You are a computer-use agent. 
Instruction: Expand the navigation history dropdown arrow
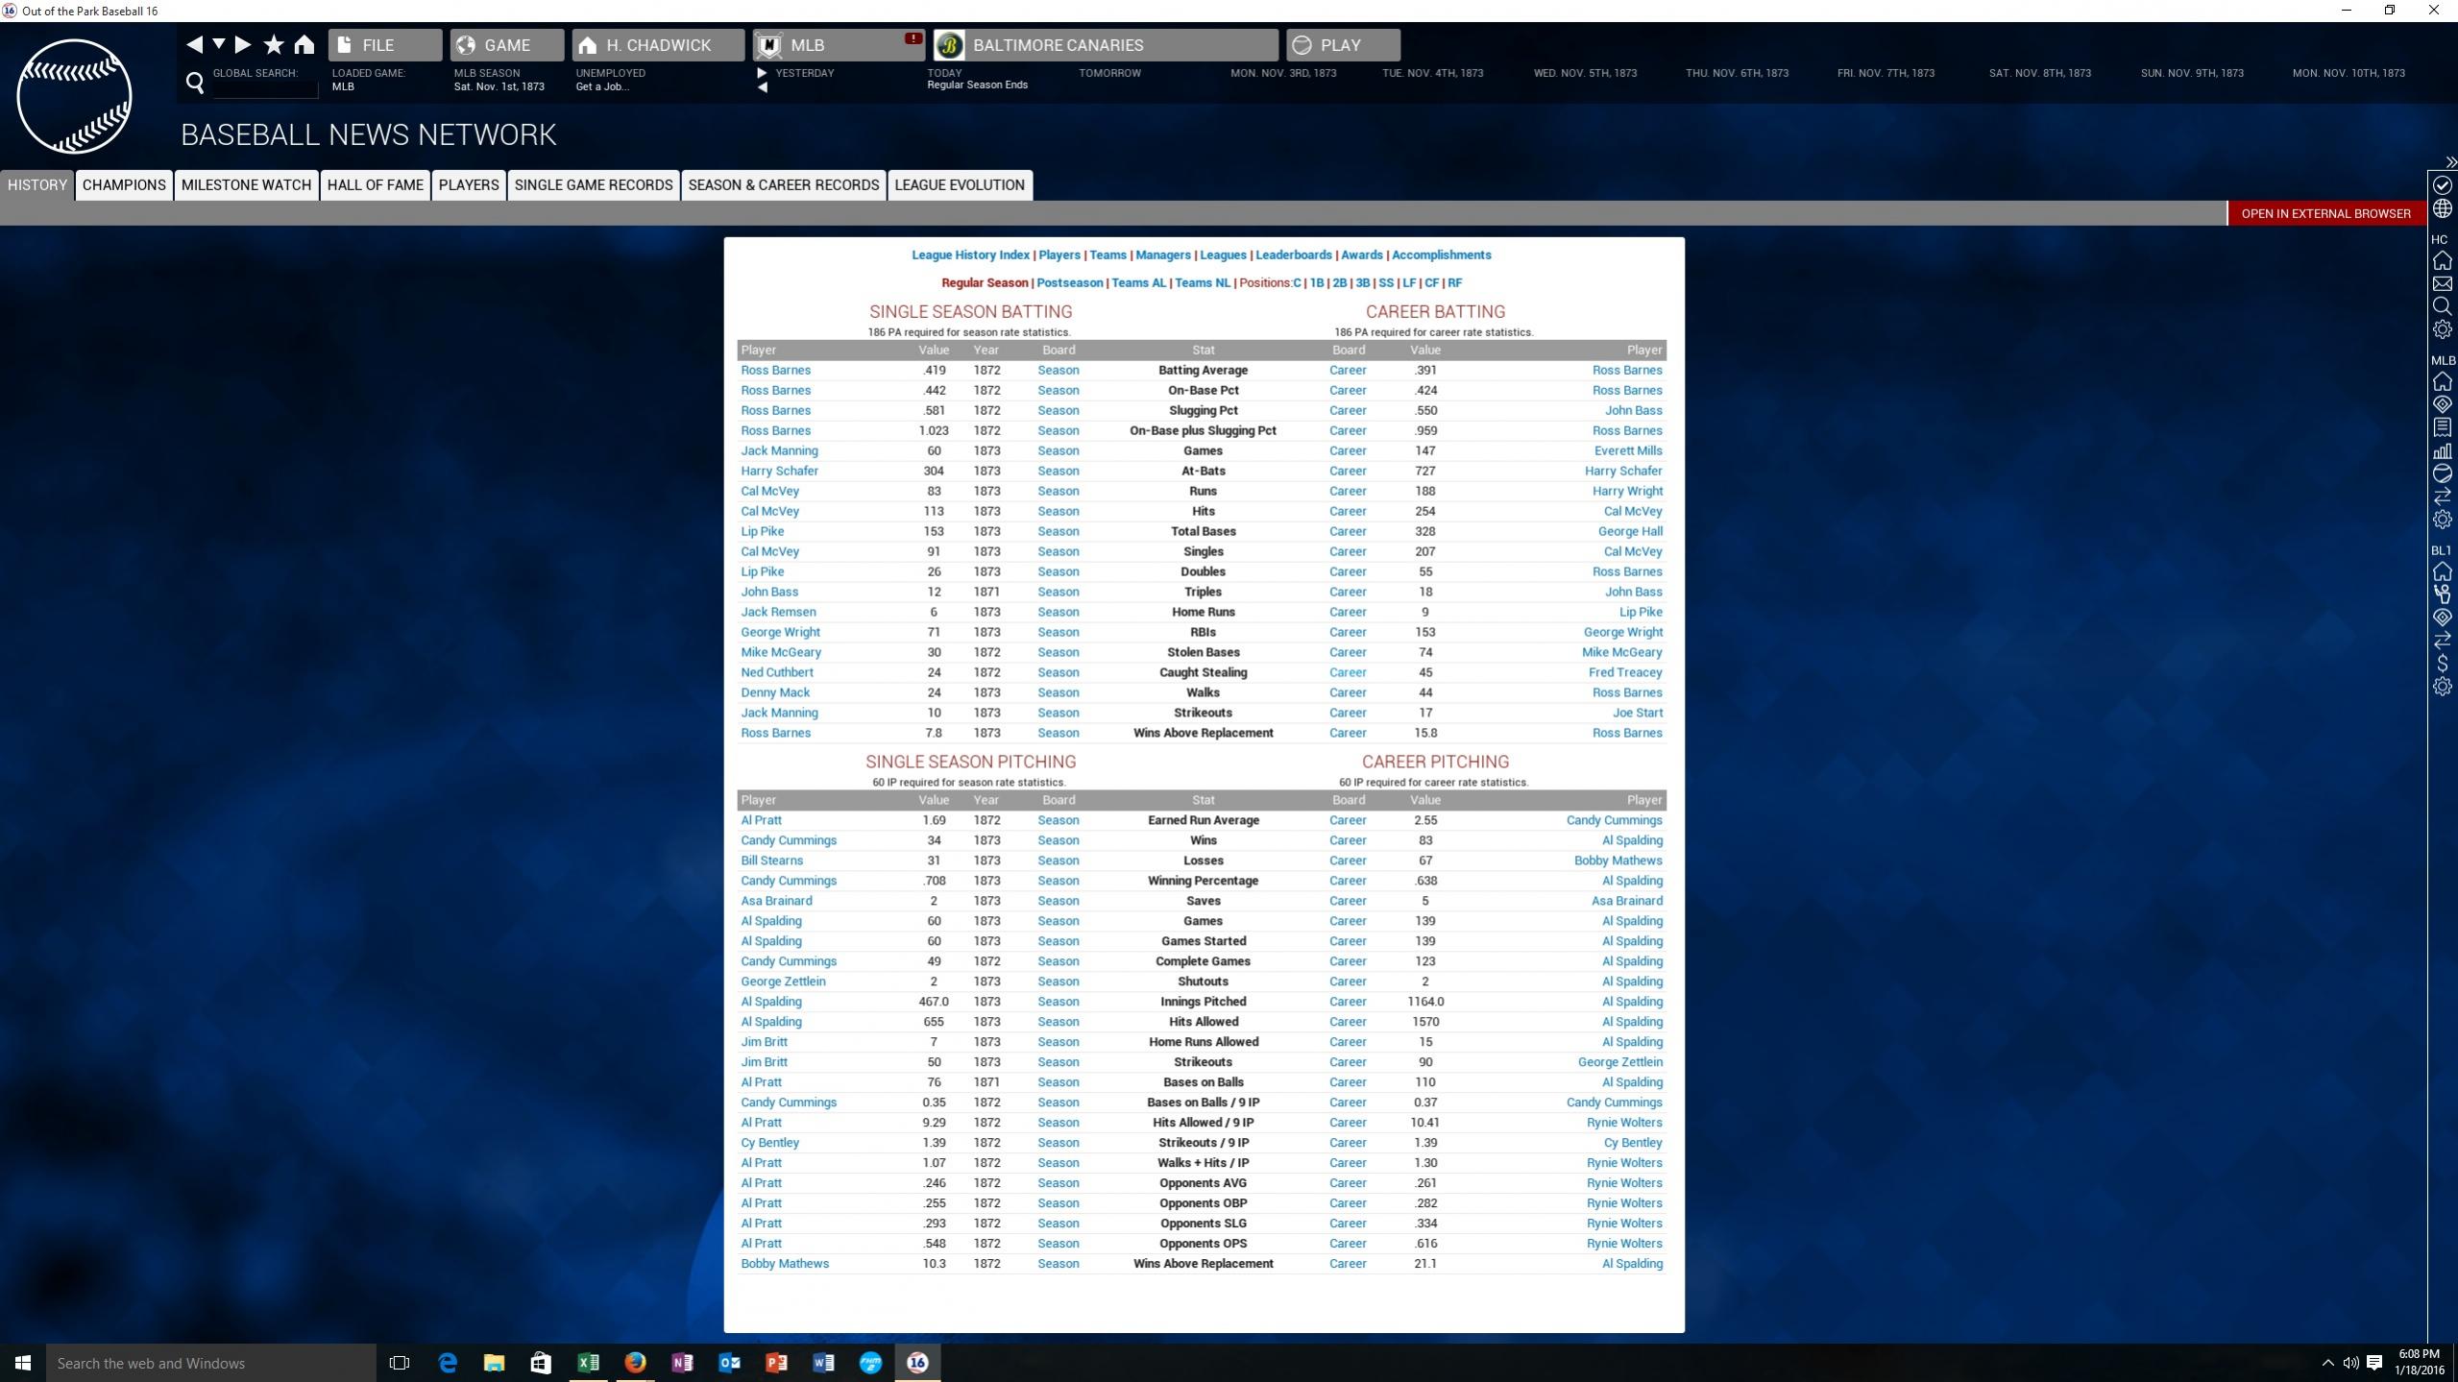coord(219,44)
